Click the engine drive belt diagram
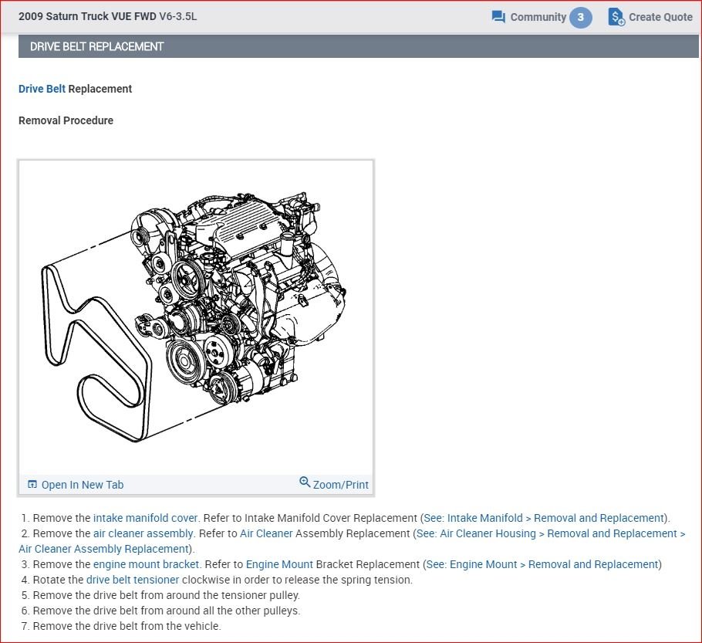This screenshot has width=702, height=643. pyautogui.click(x=196, y=316)
